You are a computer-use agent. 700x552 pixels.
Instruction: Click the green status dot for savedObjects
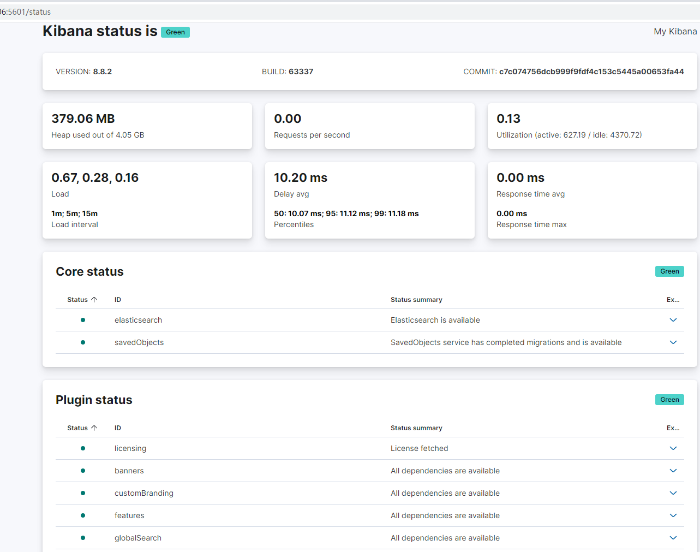pos(83,342)
